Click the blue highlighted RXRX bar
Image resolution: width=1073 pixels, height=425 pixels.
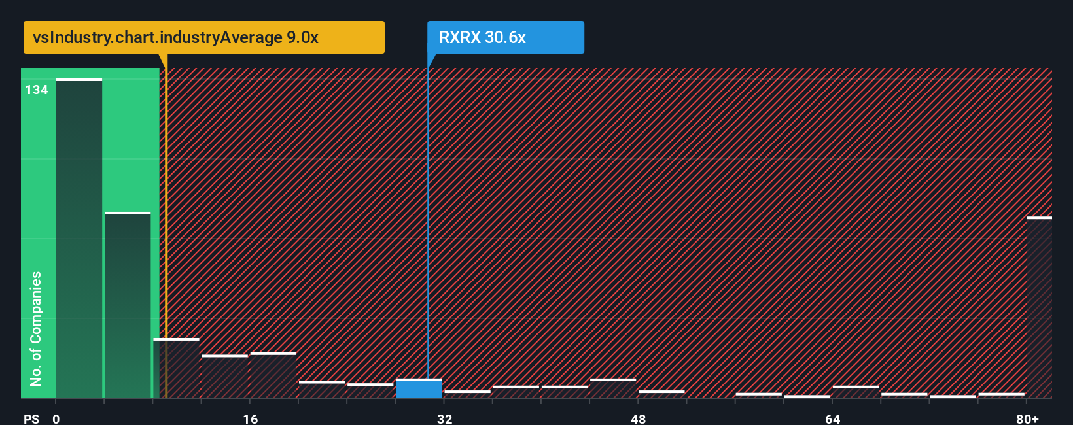[419, 388]
